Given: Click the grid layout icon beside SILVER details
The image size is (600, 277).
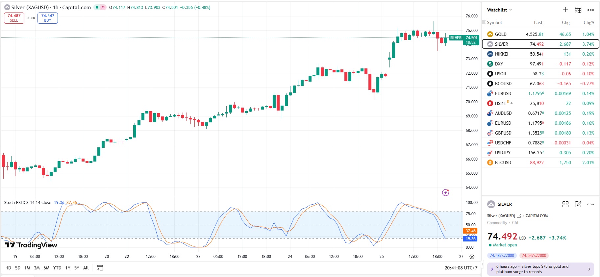Looking at the screenshot, I should [x=565, y=204].
